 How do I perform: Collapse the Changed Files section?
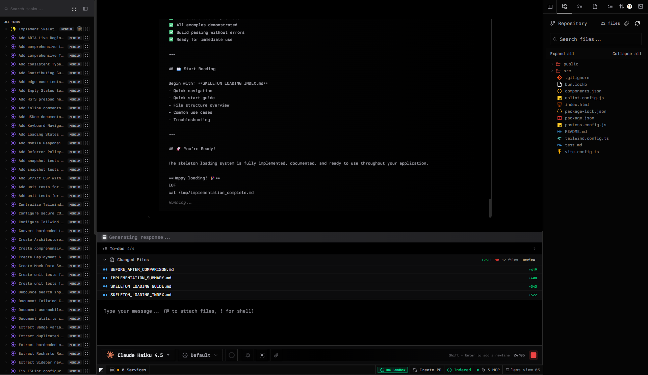pyautogui.click(x=105, y=260)
